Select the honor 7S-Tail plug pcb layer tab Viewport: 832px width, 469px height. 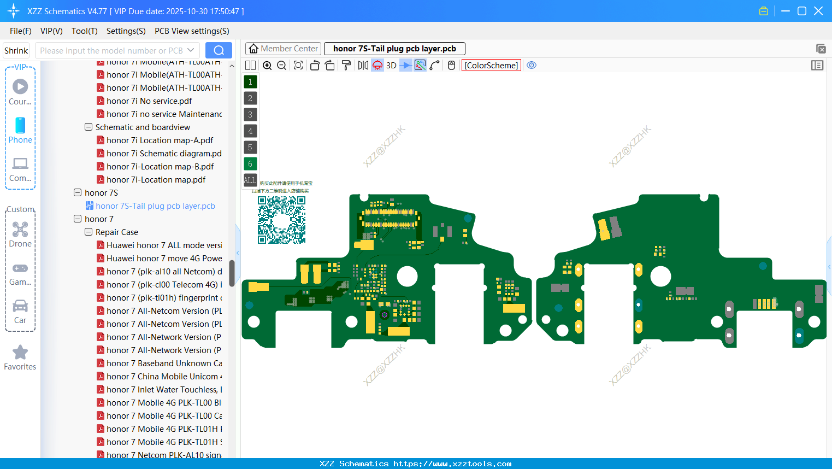(x=394, y=49)
